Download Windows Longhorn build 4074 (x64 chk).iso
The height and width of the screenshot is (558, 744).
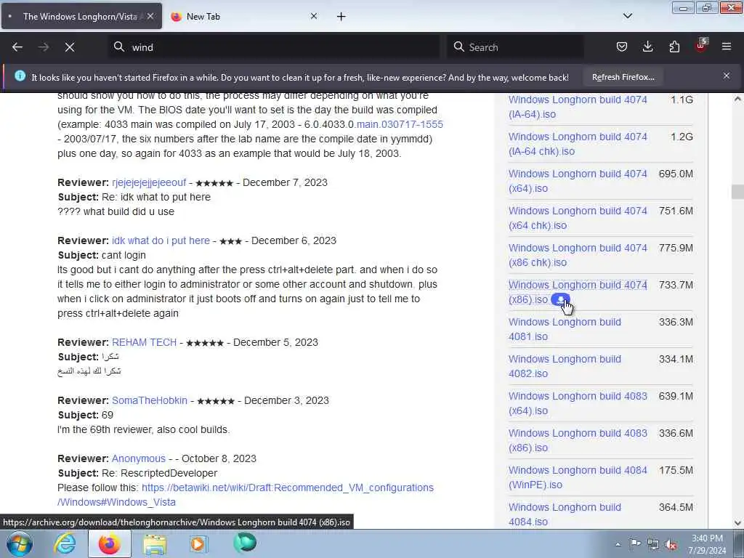click(x=578, y=218)
